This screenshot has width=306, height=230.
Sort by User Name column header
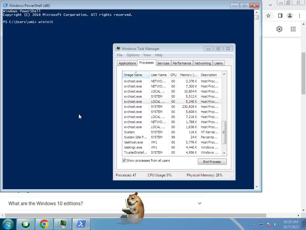[x=159, y=75]
